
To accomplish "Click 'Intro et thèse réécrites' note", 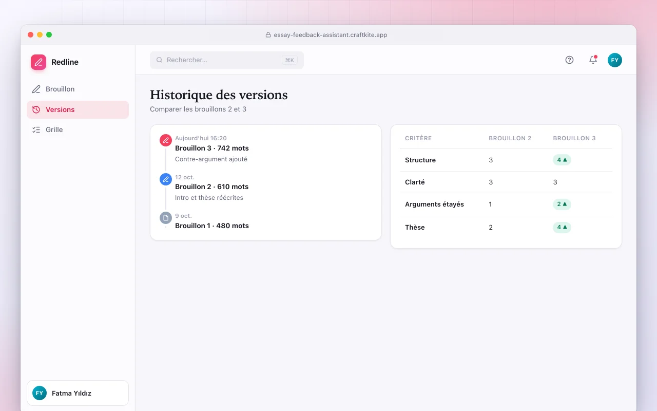I will 209,198.
